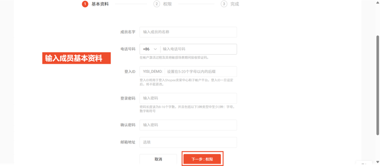Screen dimensions: 380x166
Task: Click the red 输入成员基本资料 label
Action: click(x=76, y=58)
